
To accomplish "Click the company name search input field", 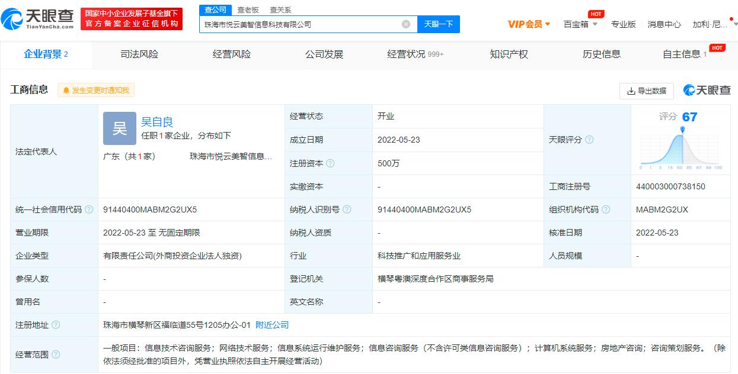I will [299, 24].
